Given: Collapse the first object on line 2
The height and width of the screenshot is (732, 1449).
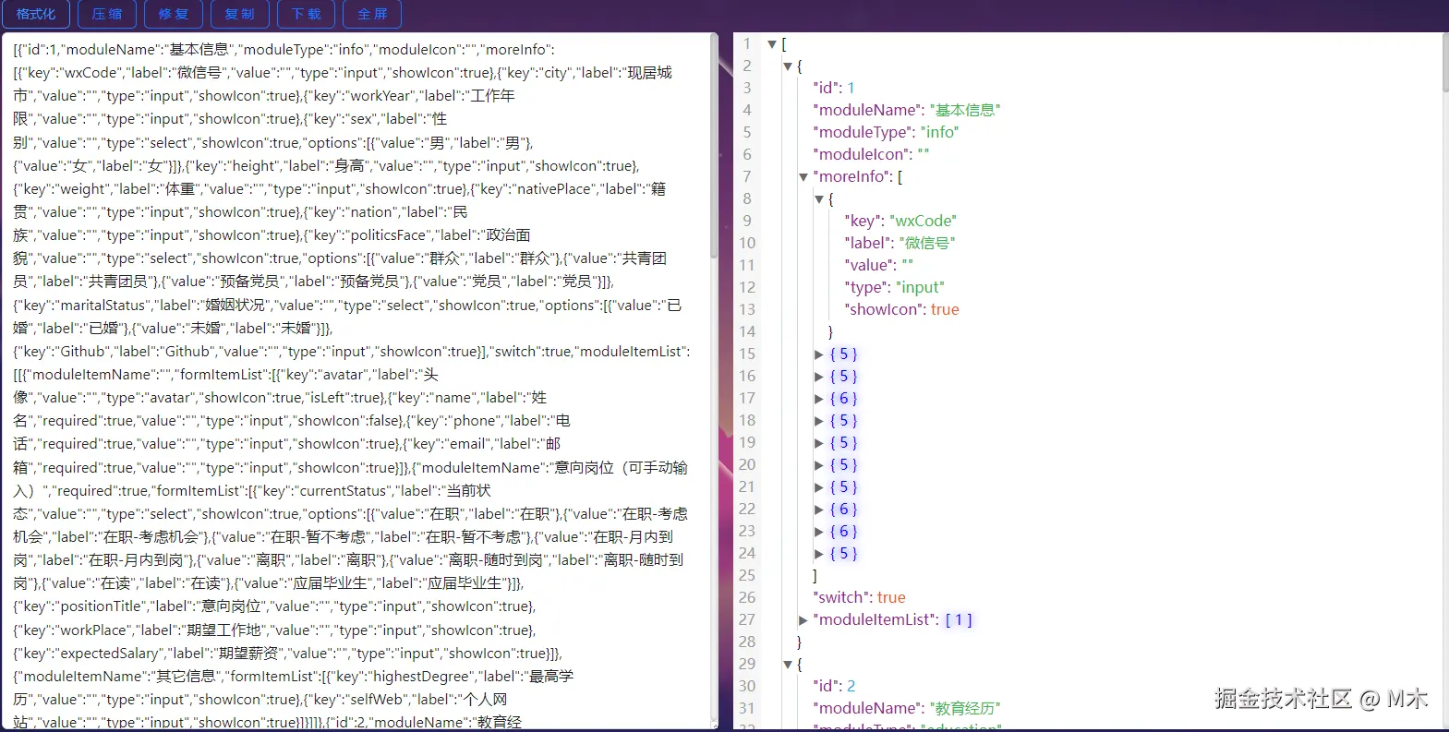Looking at the screenshot, I should coord(788,66).
